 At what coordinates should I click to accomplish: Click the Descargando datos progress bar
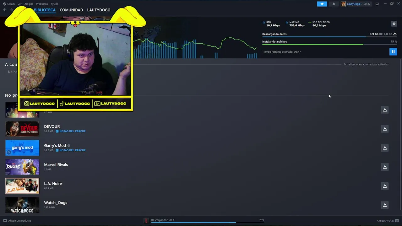tap(329, 37)
